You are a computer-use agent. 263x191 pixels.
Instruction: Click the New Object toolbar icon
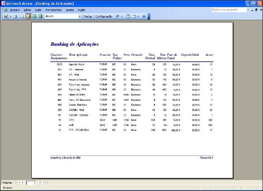click(x=134, y=16)
